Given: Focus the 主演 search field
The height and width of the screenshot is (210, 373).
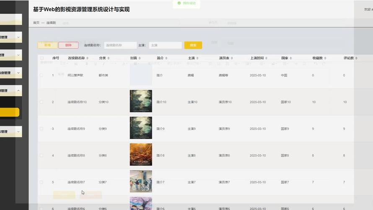Looking at the screenshot, I should (165, 45).
